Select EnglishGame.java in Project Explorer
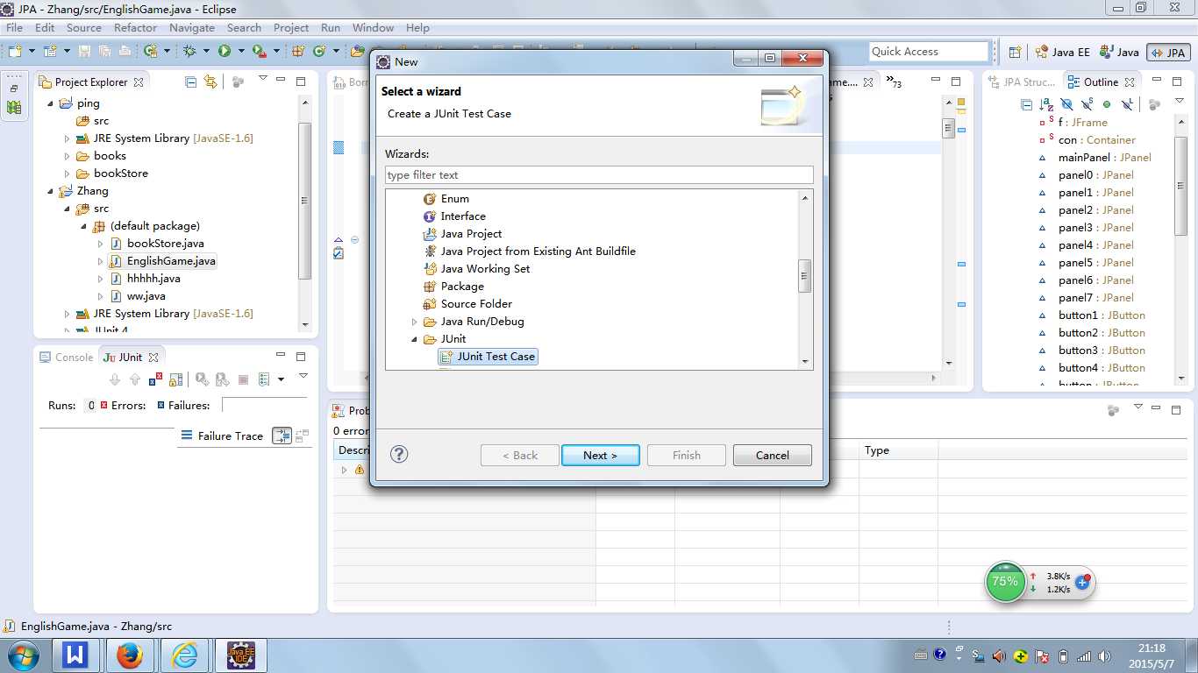1198x673 pixels. click(162, 261)
